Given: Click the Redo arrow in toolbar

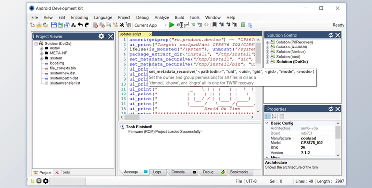Looking at the screenshot, I should coord(87,25).
